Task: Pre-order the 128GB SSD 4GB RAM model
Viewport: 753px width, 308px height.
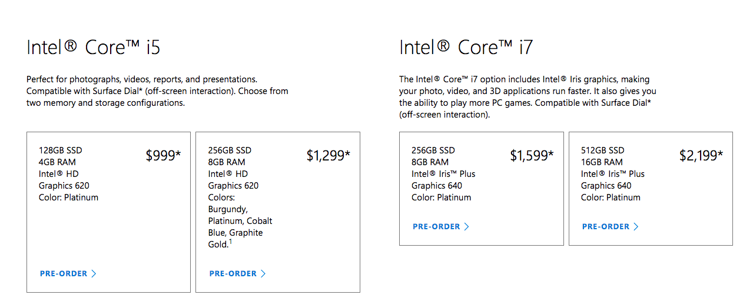Action: click(x=68, y=274)
